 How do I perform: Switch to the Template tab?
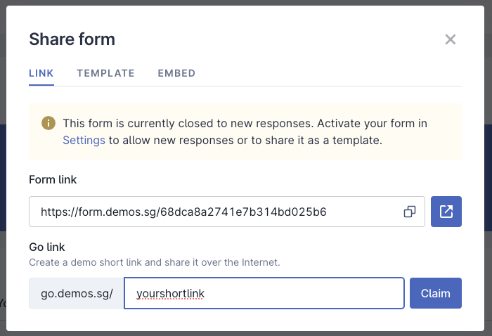[105, 73]
